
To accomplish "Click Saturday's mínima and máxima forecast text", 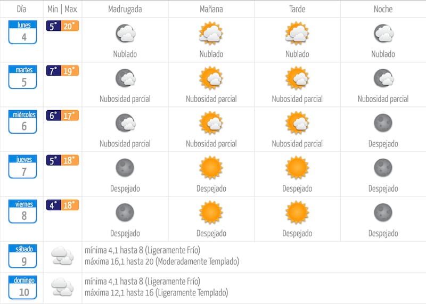I will [162, 256].
